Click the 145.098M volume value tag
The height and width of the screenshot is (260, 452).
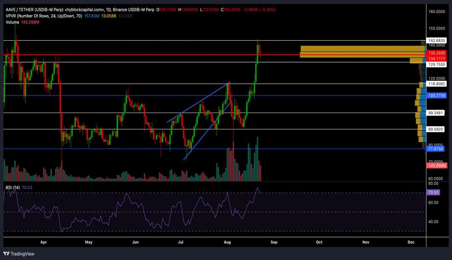click(438, 165)
